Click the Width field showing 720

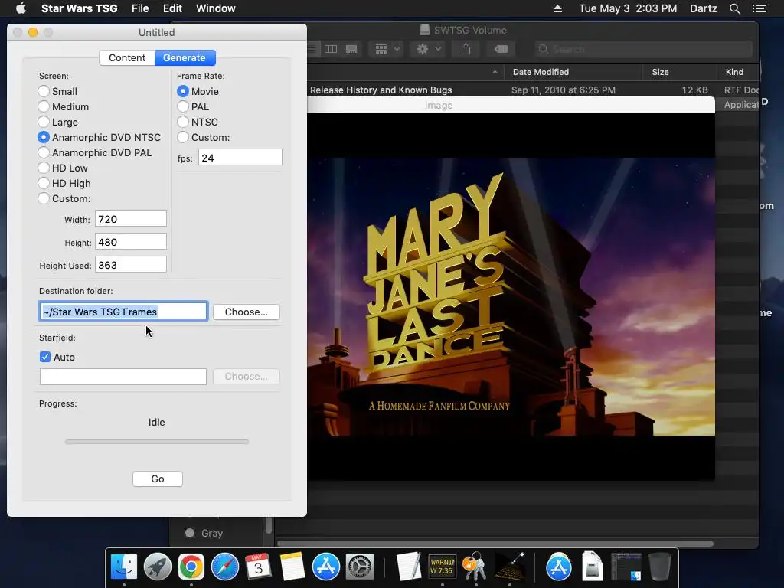coord(130,219)
